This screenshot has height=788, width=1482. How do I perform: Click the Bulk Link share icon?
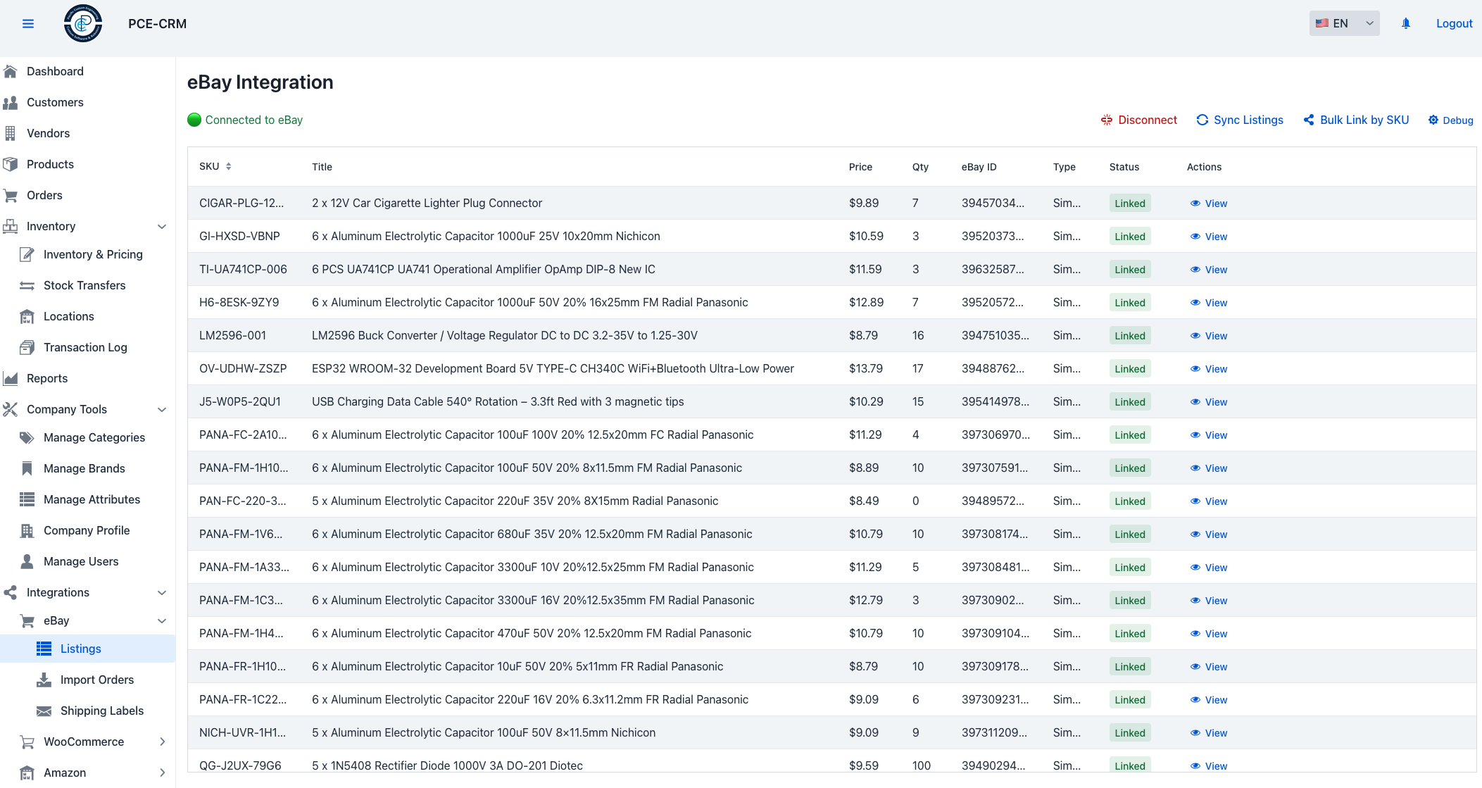(x=1308, y=120)
